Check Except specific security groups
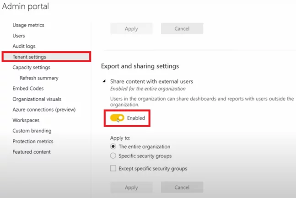 tap(113, 168)
